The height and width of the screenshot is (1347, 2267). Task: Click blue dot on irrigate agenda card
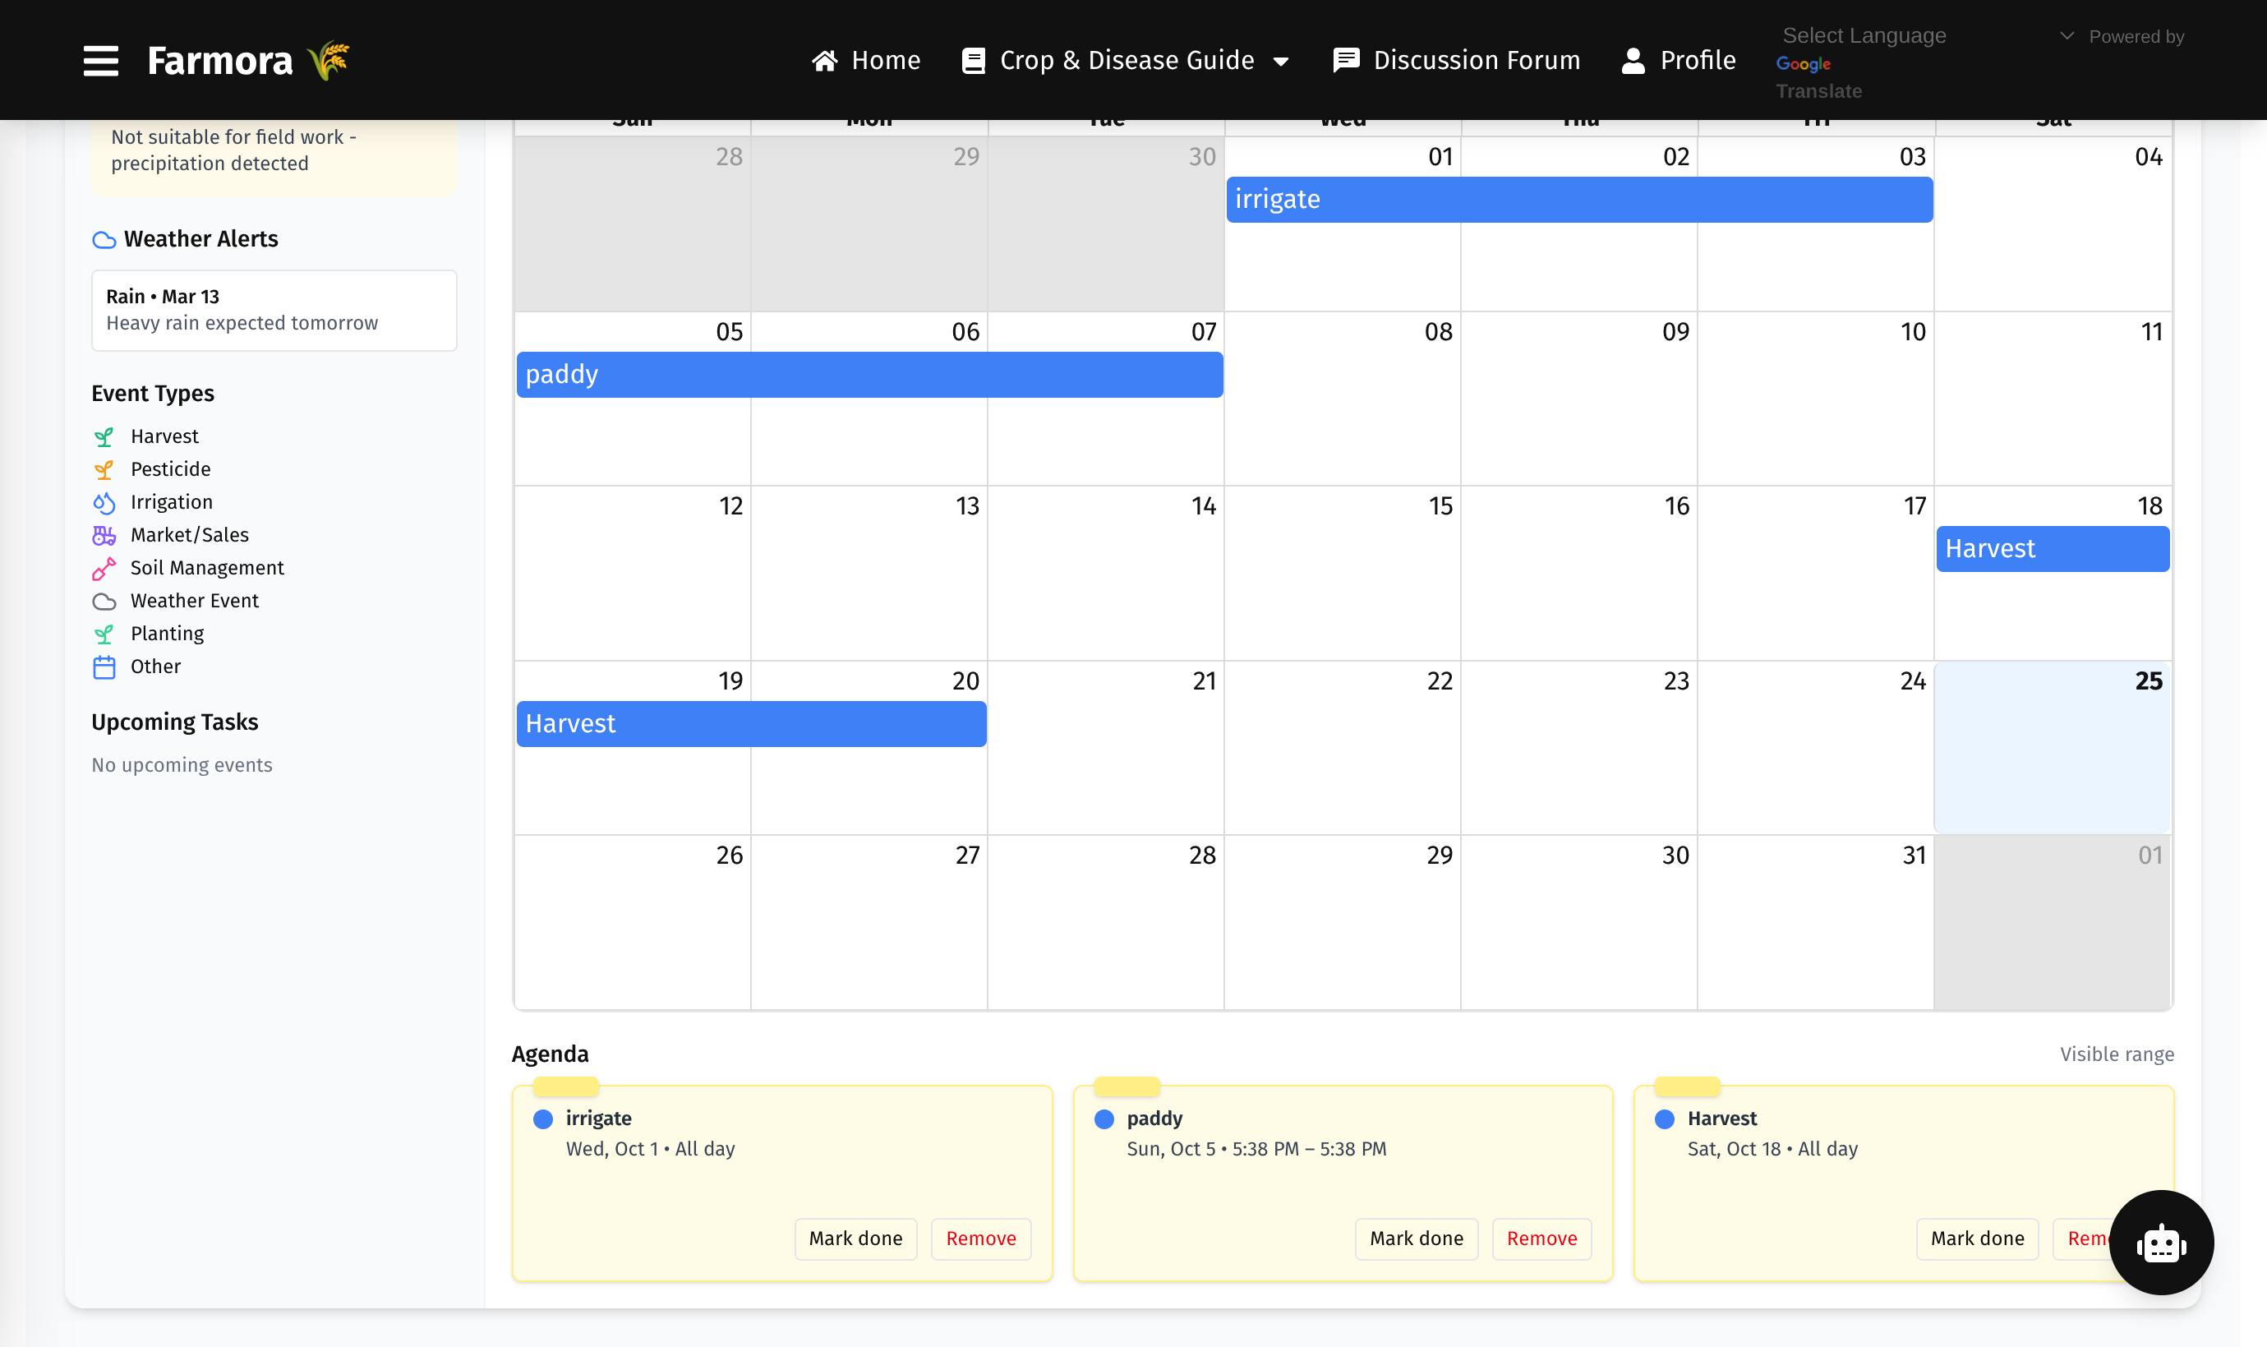542,1119
